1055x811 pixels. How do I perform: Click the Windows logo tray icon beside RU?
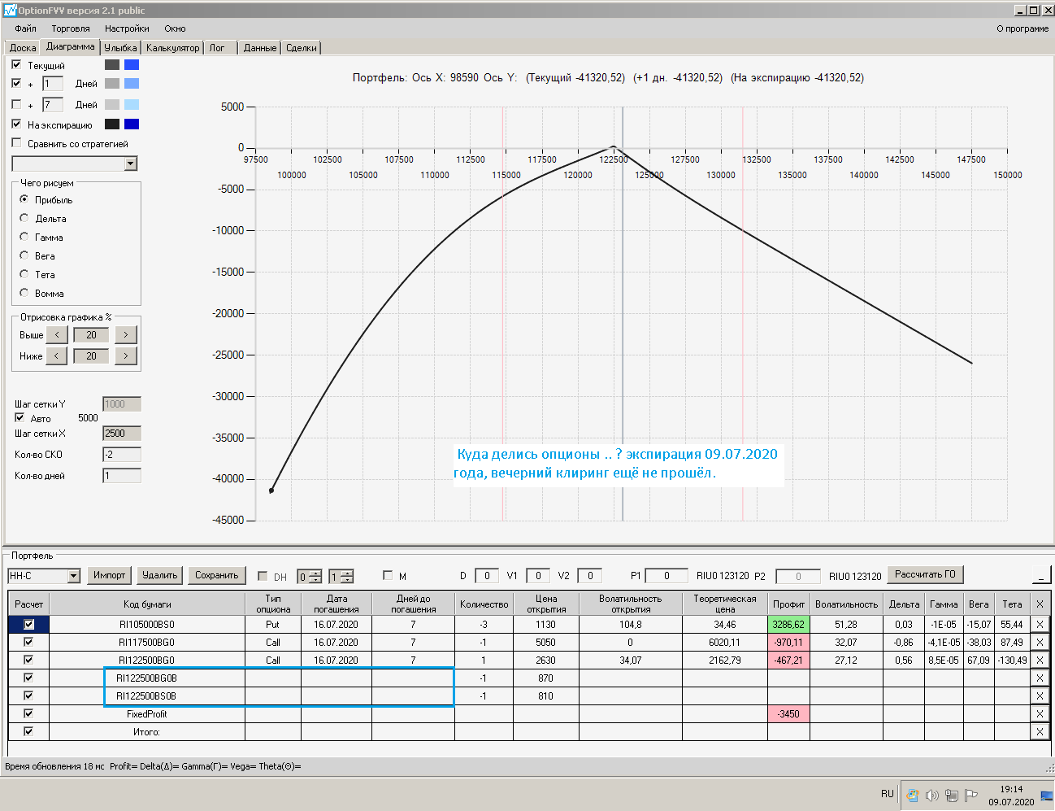913,795
